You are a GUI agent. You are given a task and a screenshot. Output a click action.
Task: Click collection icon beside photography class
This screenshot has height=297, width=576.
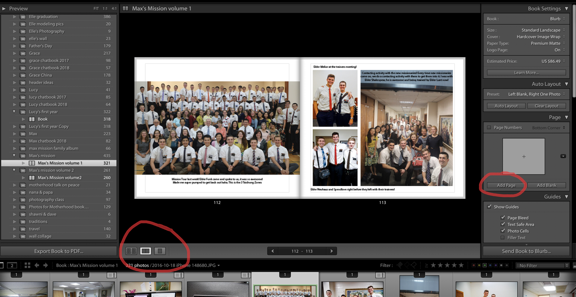tap(23, 200)
